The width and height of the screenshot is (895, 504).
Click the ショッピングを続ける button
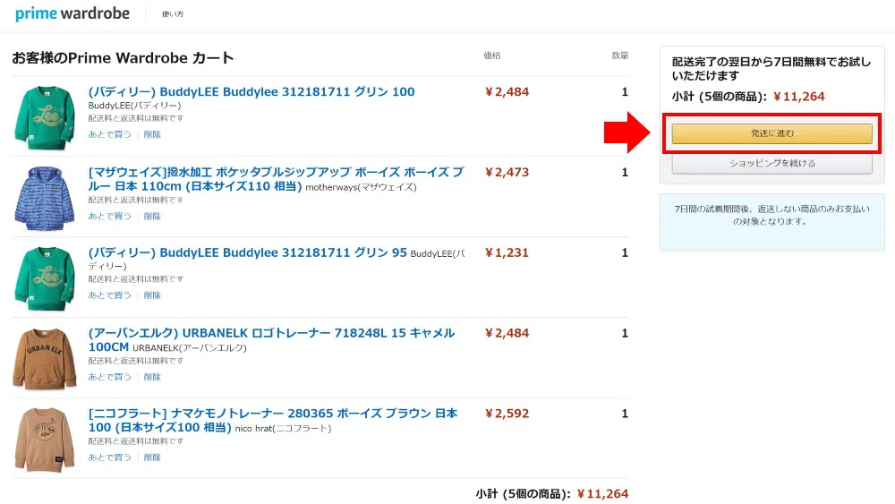pyautogui.click(x=771, y=164)
